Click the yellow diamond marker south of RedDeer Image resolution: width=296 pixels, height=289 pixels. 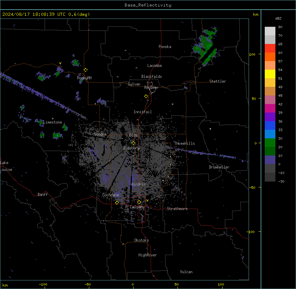click(146, 96)
